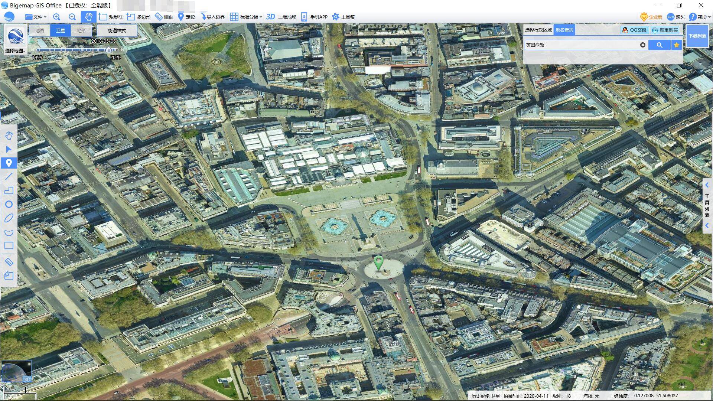
Task: Open the 下载列表 download list
Action: pos(697,36)
